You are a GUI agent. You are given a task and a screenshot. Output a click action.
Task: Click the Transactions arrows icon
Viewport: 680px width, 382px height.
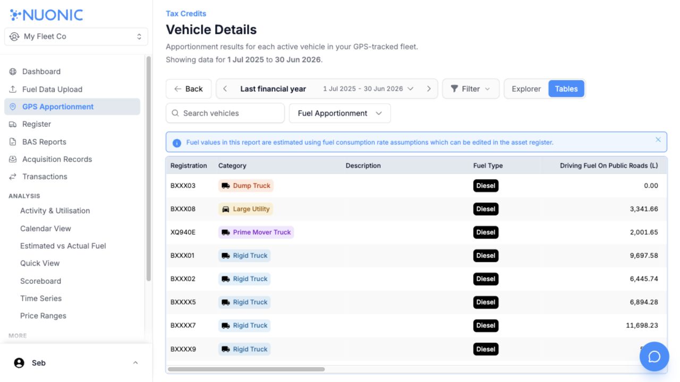[13, 177]
